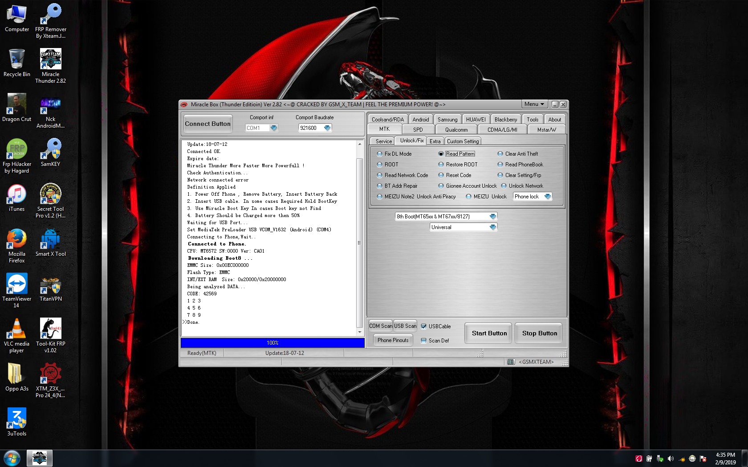
Task: Click the COM Scan button
Action: (x=381, y=326)
